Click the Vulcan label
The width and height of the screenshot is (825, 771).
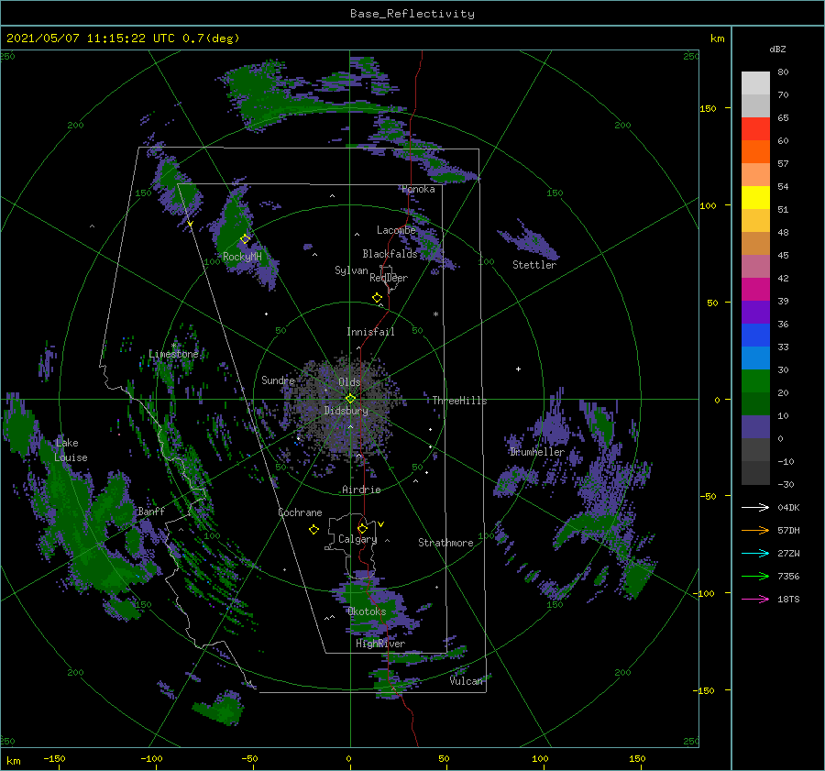pos(466,681)
